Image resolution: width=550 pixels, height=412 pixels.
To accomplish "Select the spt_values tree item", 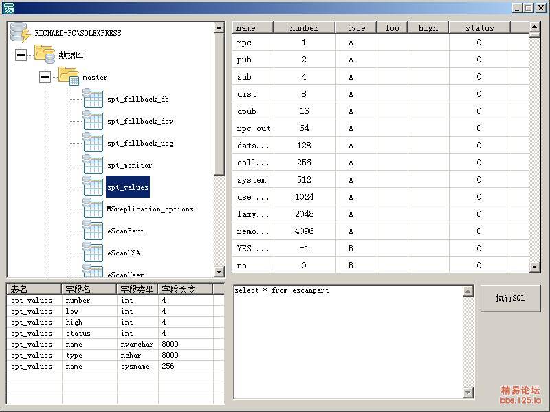I will pyautogui.click(x=127, y=187).
